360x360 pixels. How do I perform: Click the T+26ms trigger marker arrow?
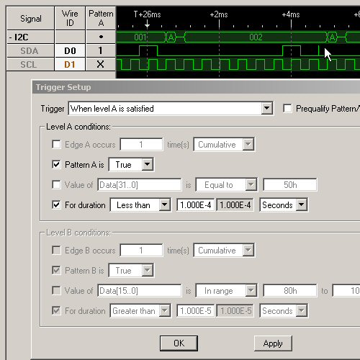coord(147,24)
